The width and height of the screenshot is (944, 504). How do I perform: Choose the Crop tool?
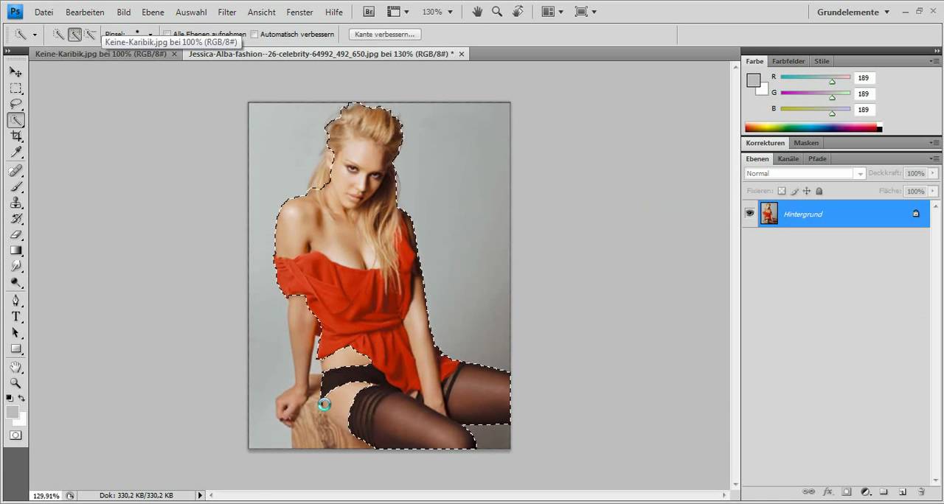[x=15, y=137]
